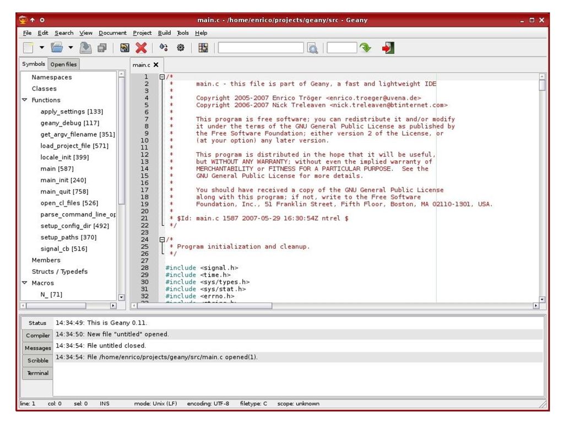Screen dimensions: 564x423
Task: Jump to main [587] symbol
Action: pos(57,169)
